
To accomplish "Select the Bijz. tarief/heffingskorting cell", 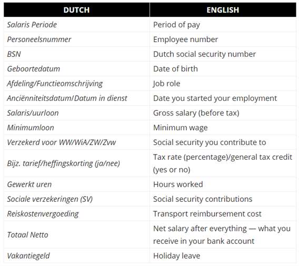I will click(x=77, y=163).
